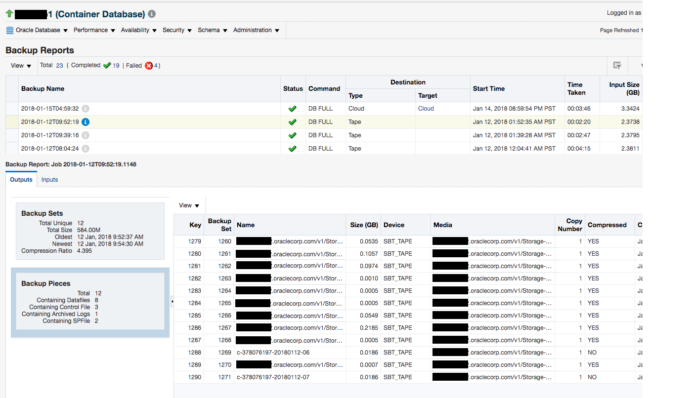Click the green up-status arrow icon
Viewport: 692px width, 398px height.
(9, 14)
